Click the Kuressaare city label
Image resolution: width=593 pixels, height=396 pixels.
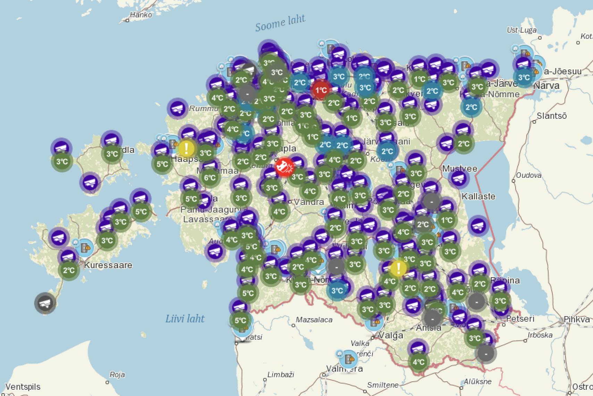[x=108, y=265]
